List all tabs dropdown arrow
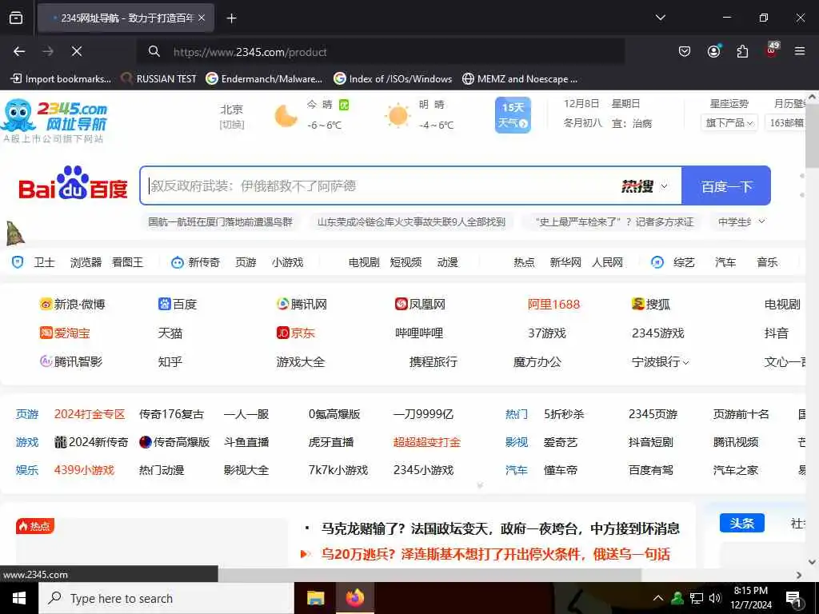This screenshot has width=819, height=614. pyautogui.click(x=660, y=18)
